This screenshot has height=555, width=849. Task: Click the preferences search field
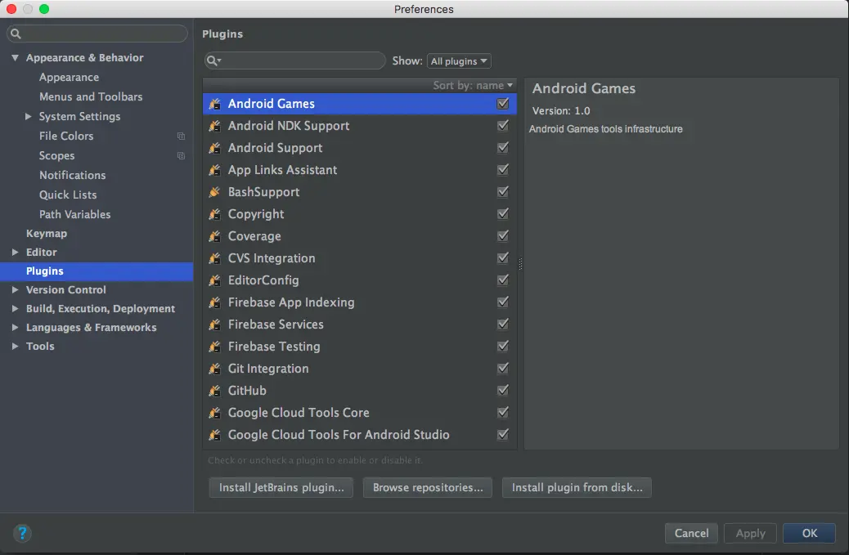tap(97, 34)
